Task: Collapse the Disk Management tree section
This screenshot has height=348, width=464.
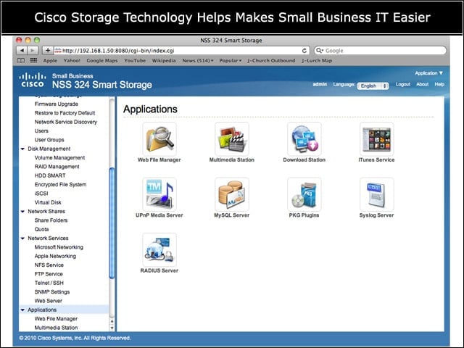Action: [x=22, y=149]
